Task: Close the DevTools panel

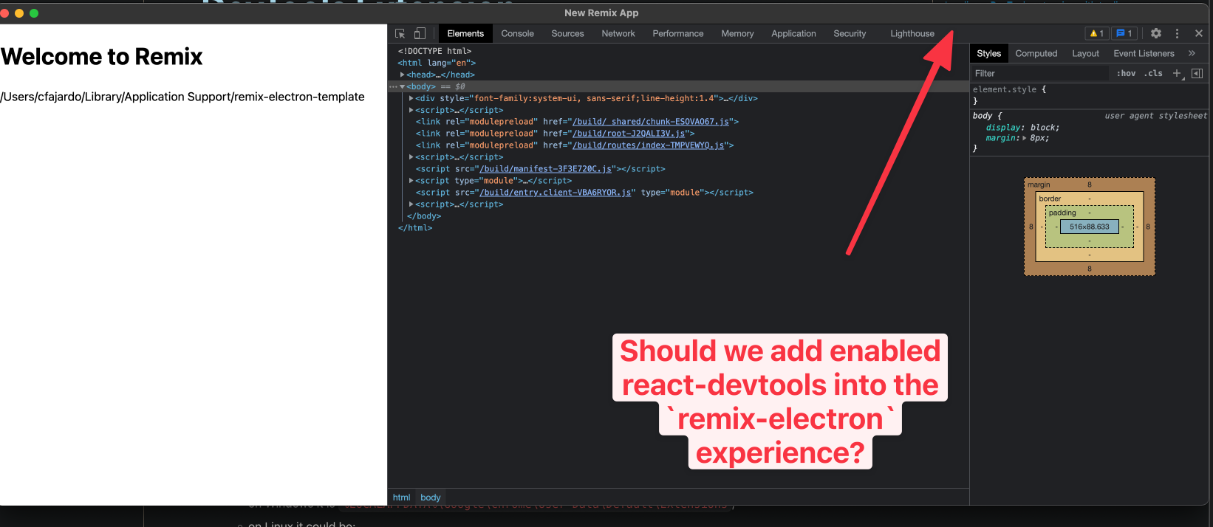Action: [x=1199, y=33]
